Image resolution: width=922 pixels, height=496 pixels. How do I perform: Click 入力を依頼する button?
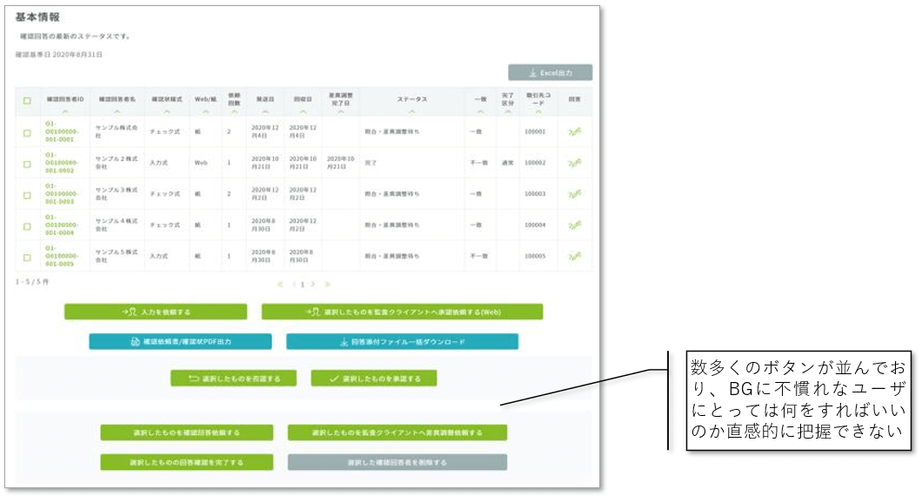click(156, 312)
